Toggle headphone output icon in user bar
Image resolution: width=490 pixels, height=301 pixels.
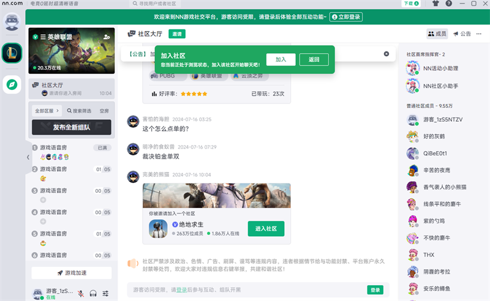click(x=93, y=294)
